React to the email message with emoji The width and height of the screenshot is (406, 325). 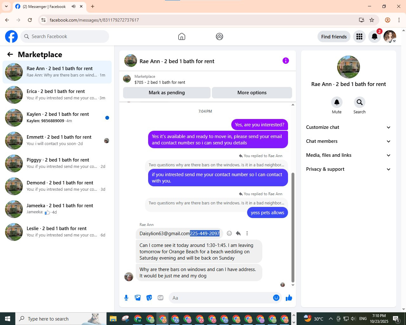pyautogui.click(x=229, y=233)
